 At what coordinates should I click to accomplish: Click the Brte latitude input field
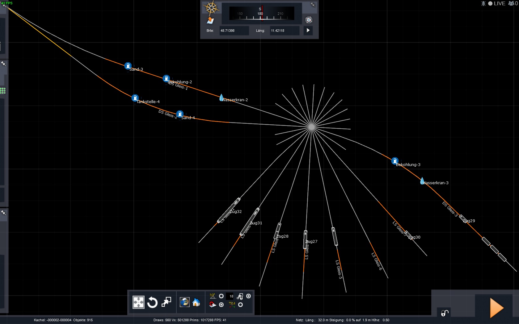(x=234, y=31)
